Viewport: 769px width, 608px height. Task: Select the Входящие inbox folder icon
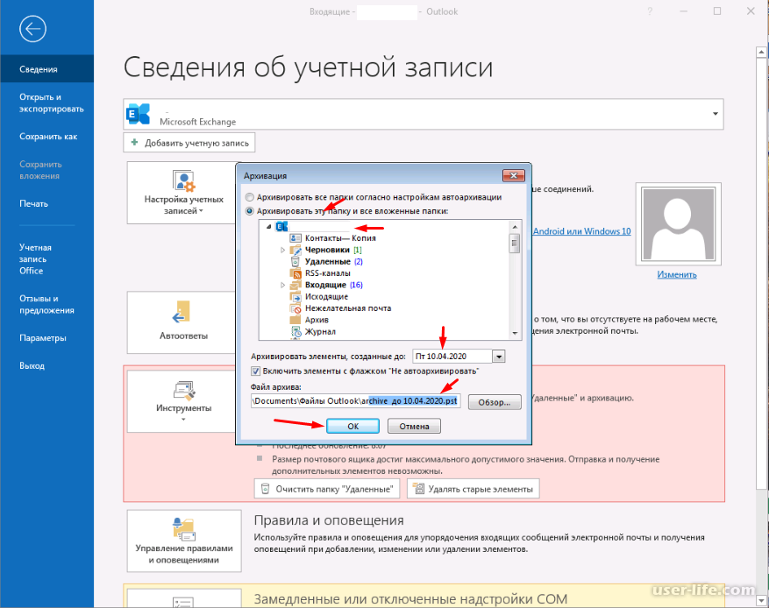[x=295, y=285]
